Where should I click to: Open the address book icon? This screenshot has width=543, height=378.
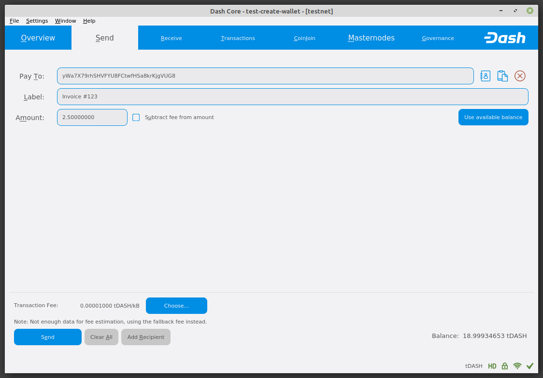(x=485, y=76)
